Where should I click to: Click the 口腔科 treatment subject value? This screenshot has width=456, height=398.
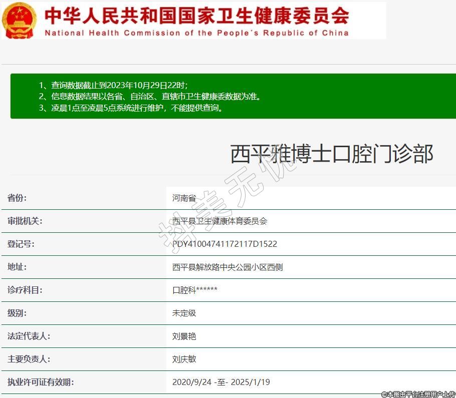coord(195,290)
